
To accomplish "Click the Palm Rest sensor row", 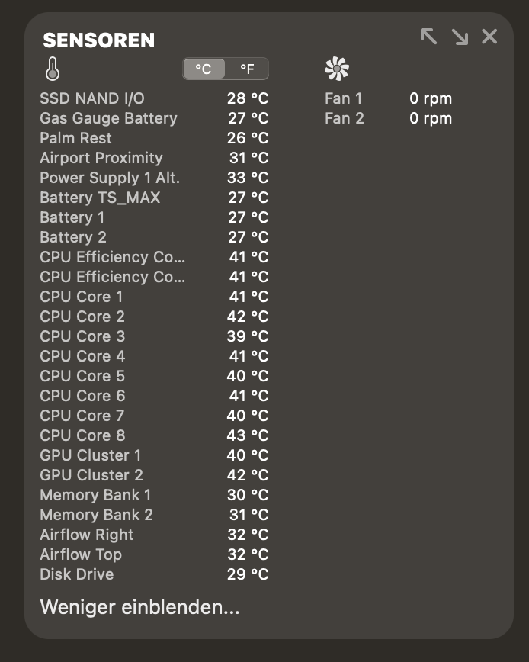I will tap(154, 138).
